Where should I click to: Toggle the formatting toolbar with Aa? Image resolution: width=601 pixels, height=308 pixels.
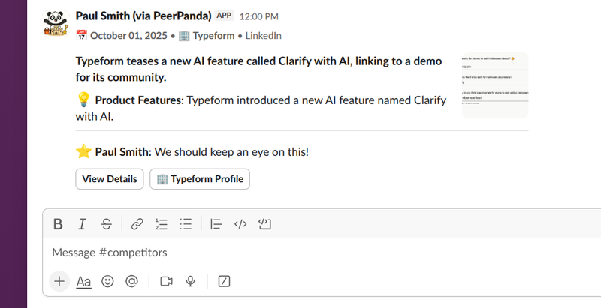click(83, 281)
